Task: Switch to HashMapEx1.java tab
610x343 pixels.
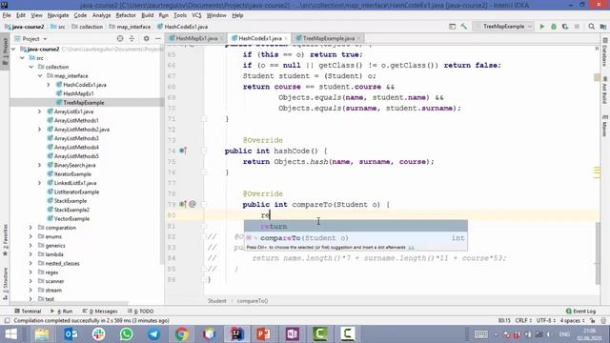Action: click(196, 38)
